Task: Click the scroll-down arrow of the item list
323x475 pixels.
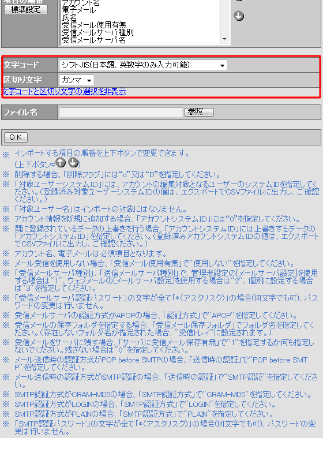Action: point(224,39)
